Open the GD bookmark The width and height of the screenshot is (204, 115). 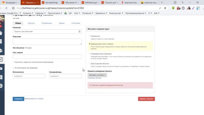click(x=70, y=13)
